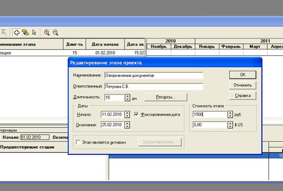This screenshot has width=283, height=191.
Task: Click OK in the stage editing dialog
Action: [x=243, y=75]
